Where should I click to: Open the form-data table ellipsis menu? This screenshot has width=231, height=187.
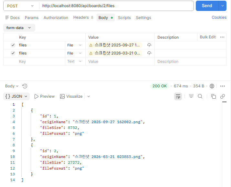pos(222,37)
